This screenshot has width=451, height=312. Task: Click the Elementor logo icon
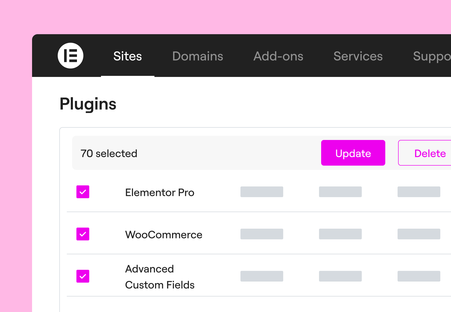(x=71, y=56)
